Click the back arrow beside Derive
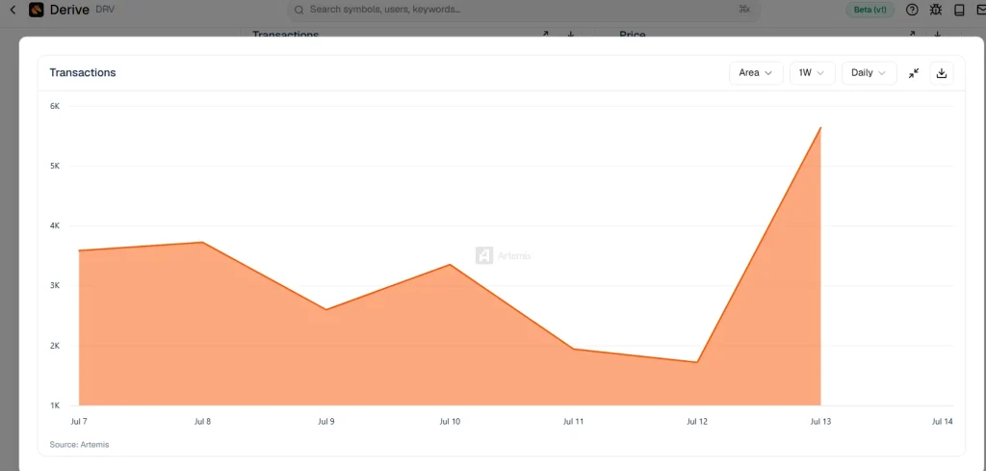This screenshot has height=471, width=986. click(13, 10)
